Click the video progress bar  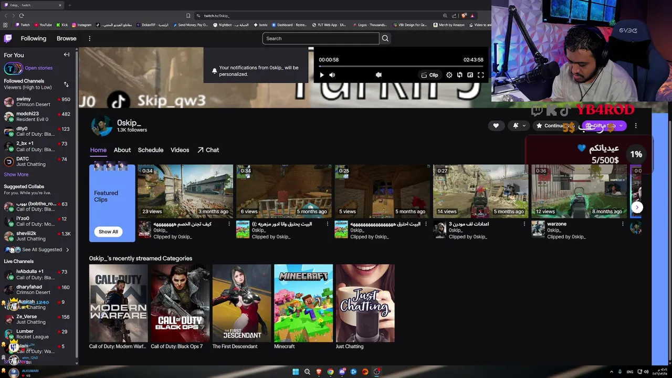(401, 66)
